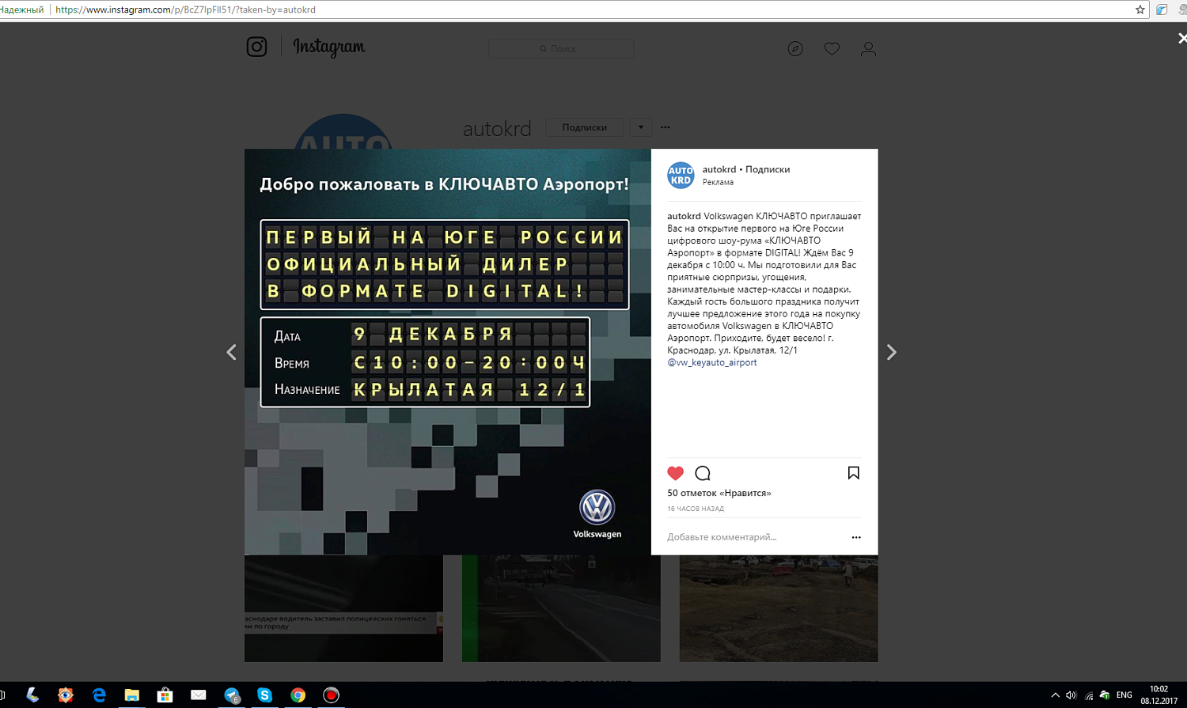Click the Instagram URL in address bar

(186, 9)
